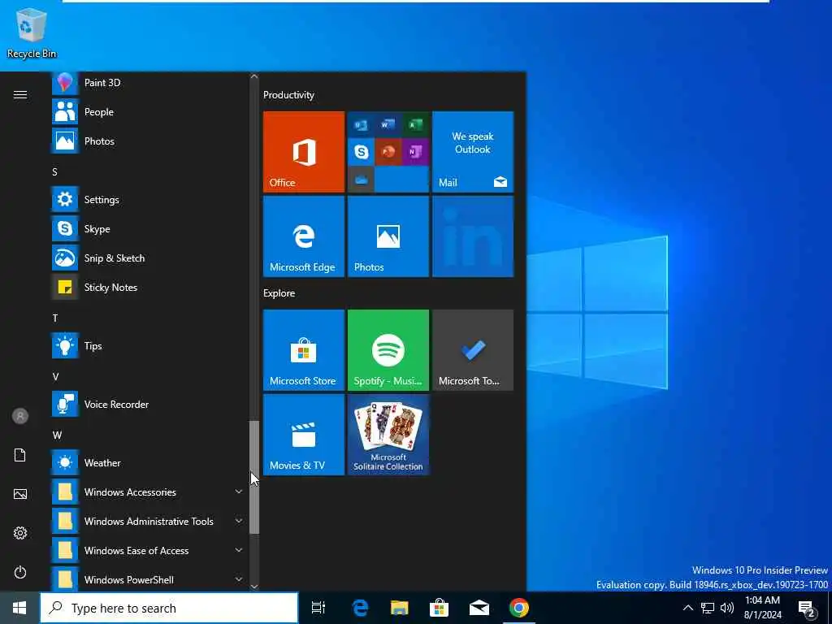This screenshot has width=832, height=624.
Task: Click the Power button
Action: click(x=20, y=572)
